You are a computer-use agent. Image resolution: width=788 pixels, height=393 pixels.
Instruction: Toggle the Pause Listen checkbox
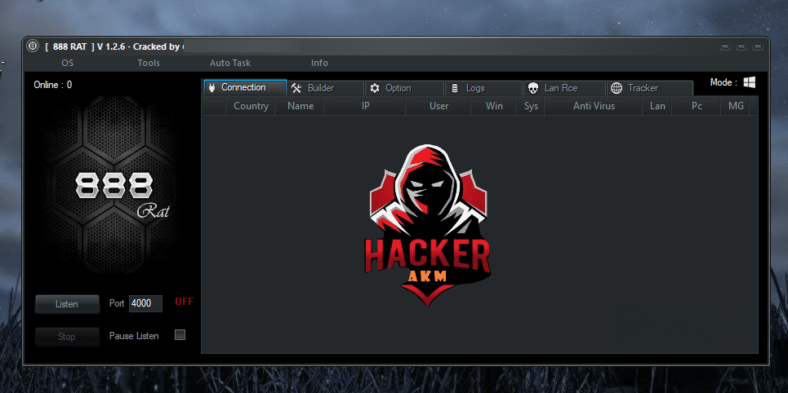pyautogui.click(x=180, y=335)
